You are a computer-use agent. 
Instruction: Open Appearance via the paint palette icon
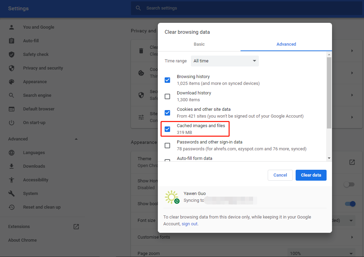11,81
